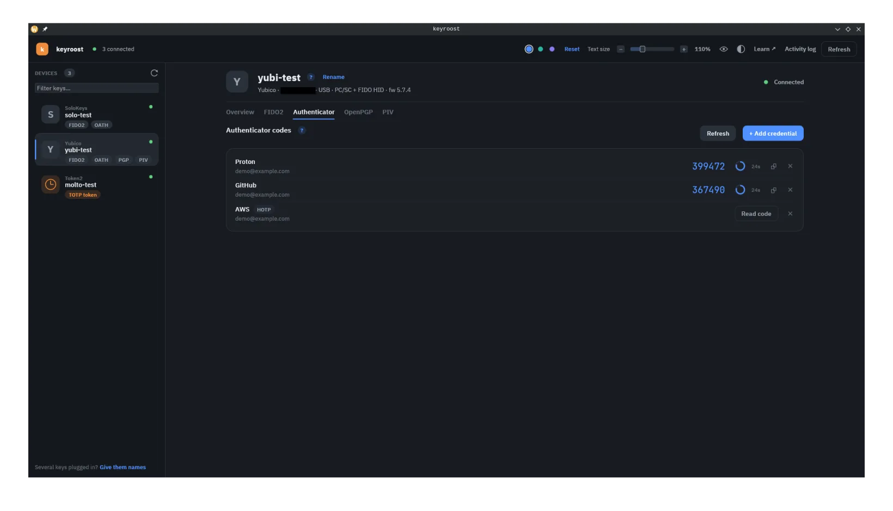Toggle the eye privacy icon in header
This screenshot has height=511, width=893.
tap(724, 49)
